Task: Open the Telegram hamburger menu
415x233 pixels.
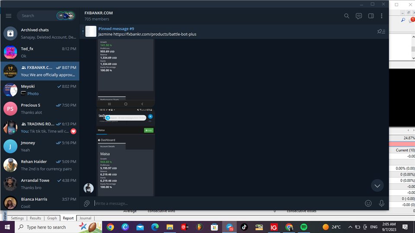Action: pos(9,16)
